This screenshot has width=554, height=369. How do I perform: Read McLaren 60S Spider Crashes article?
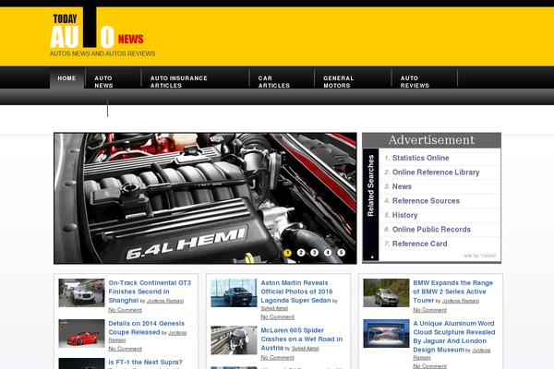point(301,339)
